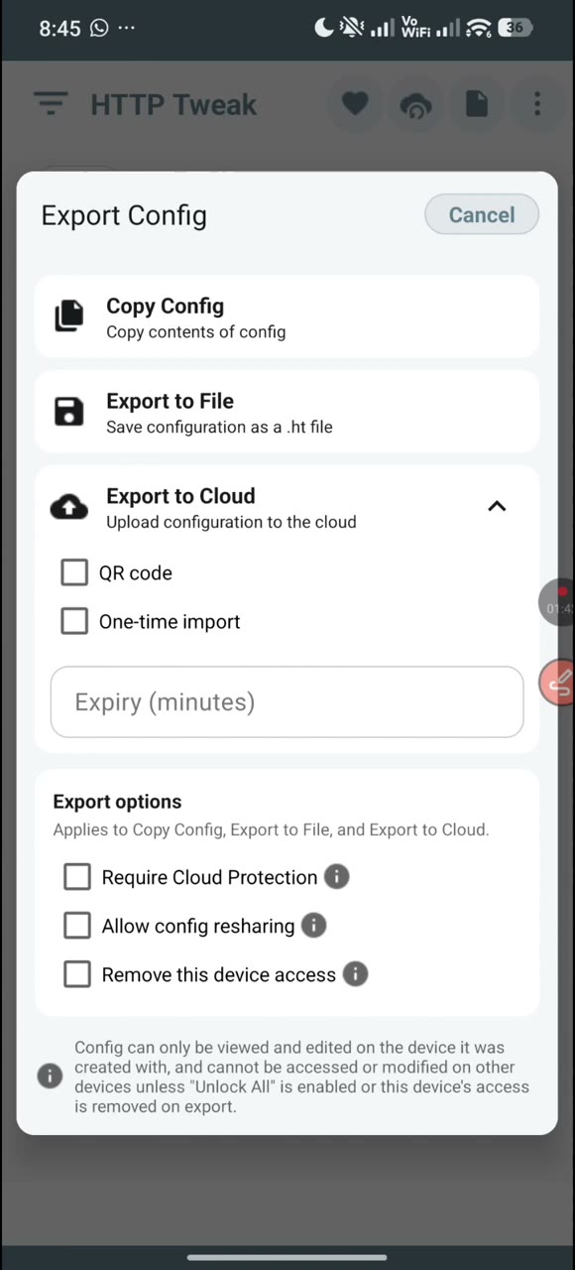575x1270 pixels.
Task: Show info for Require Cloud Protection
Action: click(337, 877)
